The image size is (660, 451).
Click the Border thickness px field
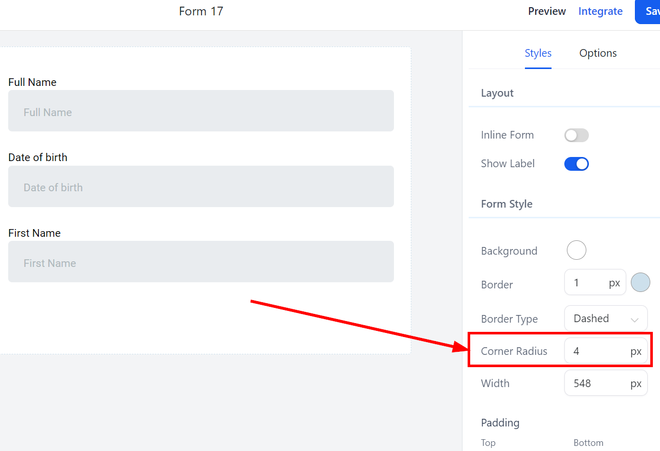588,282
